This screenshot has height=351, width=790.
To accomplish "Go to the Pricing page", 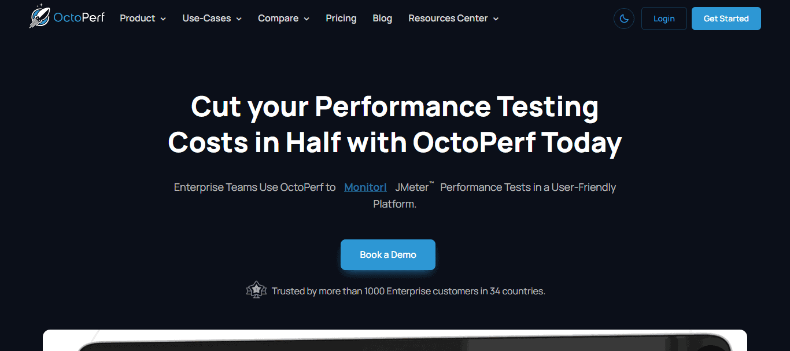I will coord(341,19).
